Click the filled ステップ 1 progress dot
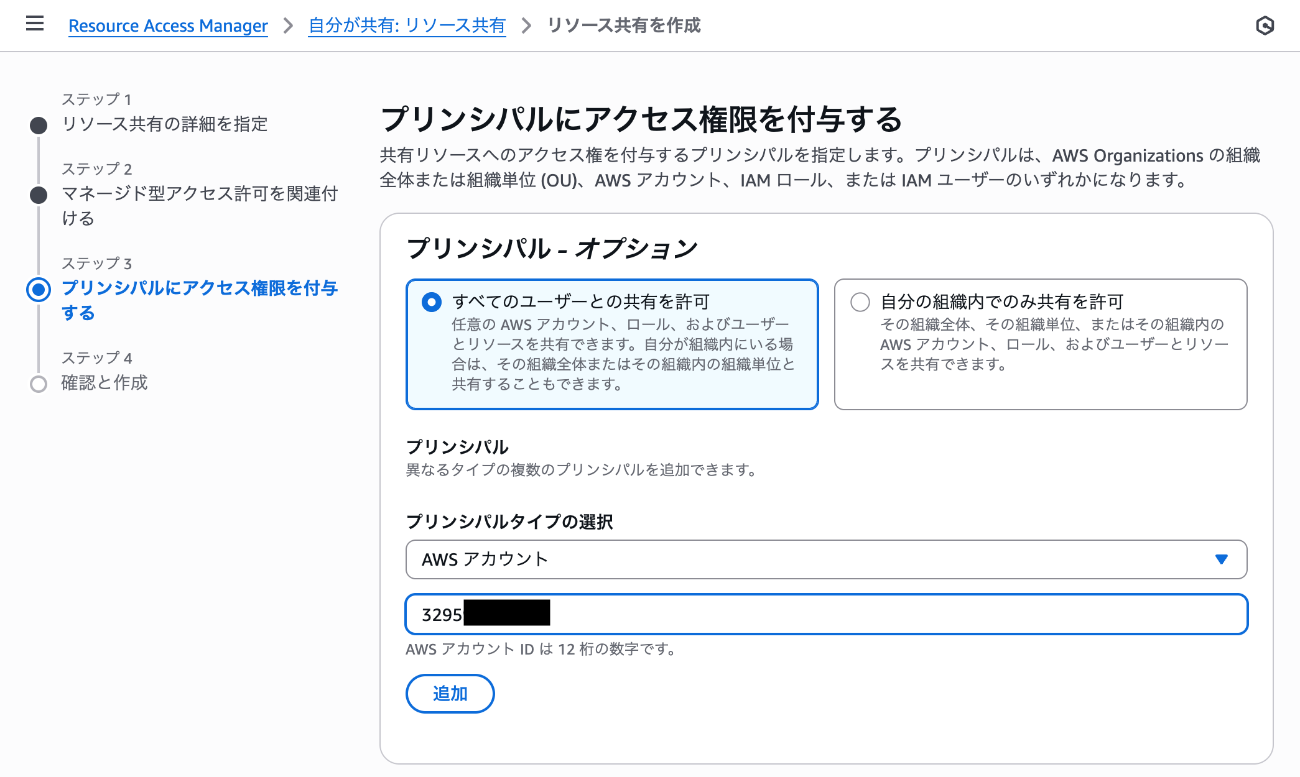Image resolution: width=1300 pixels, height=777 pixels. point(39,125)
